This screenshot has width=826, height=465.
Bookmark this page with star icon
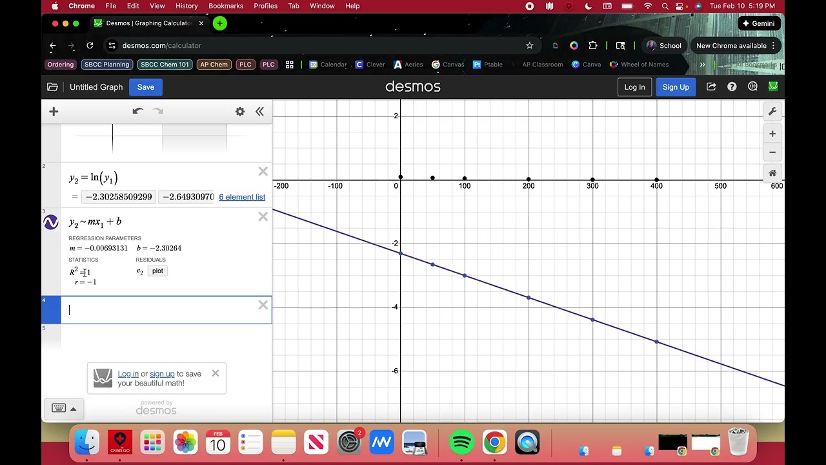point(530,46)
